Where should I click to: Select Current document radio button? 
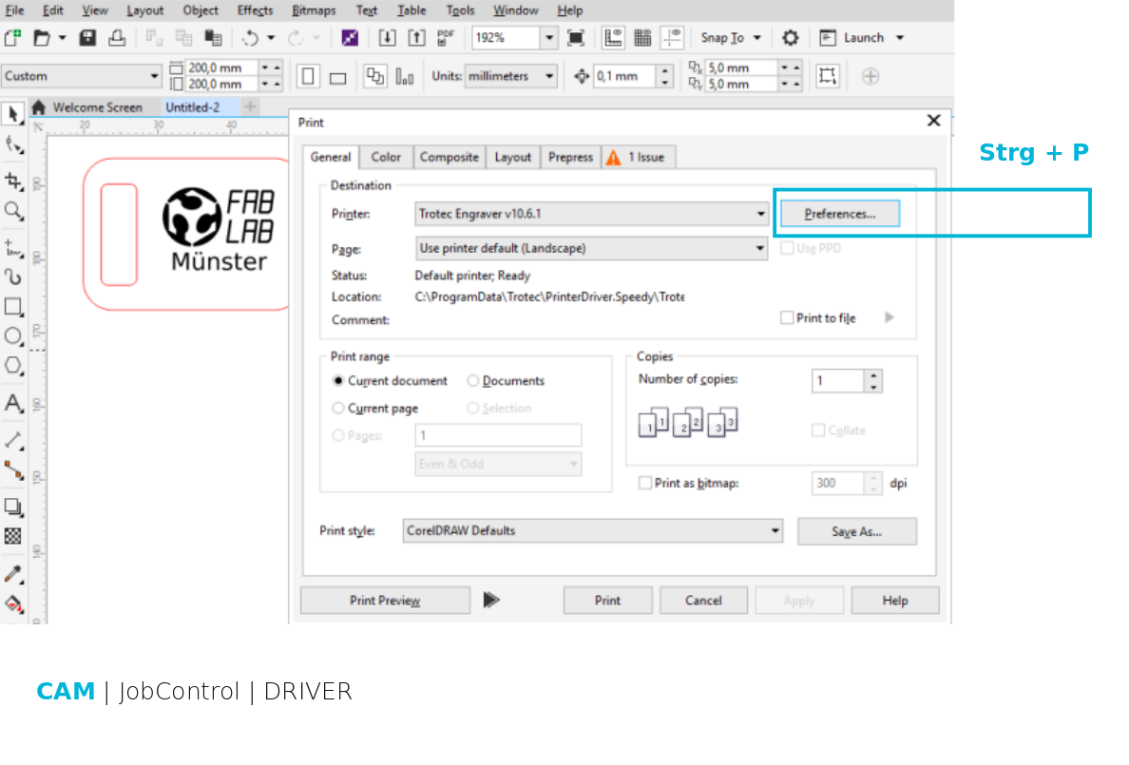tap(337, 380)
